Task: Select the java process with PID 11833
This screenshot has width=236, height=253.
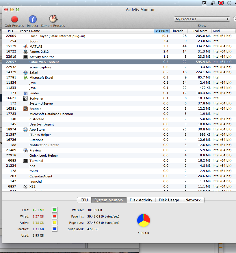Action: point(119,88)
